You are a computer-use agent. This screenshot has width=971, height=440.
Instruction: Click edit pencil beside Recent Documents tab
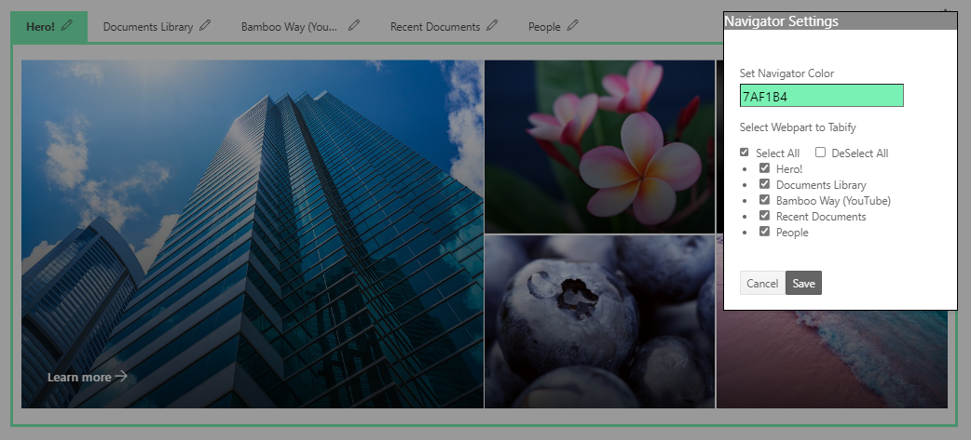492,26
